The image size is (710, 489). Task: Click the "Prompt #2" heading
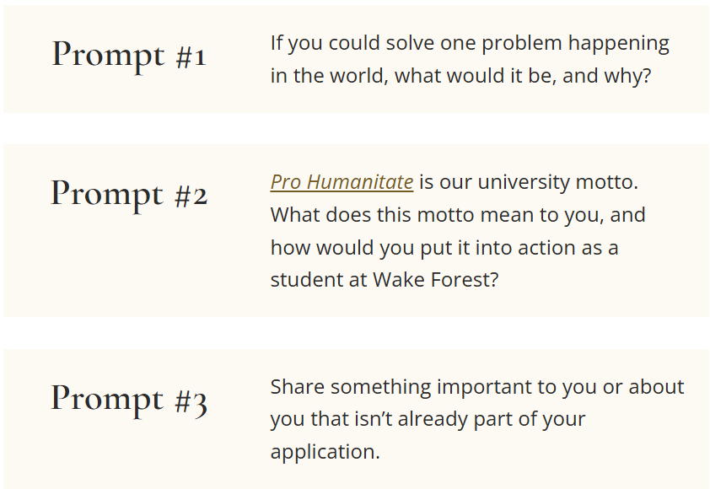(x=129, y=194)
